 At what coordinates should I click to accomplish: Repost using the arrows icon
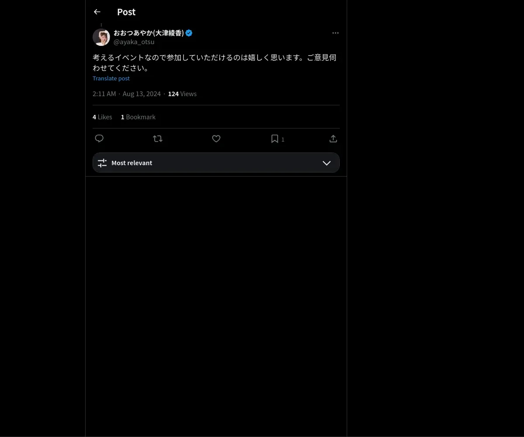[x=158, y=139]
